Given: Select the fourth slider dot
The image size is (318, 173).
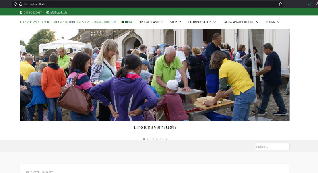Looking at the screenshot, I should point(157,139).
